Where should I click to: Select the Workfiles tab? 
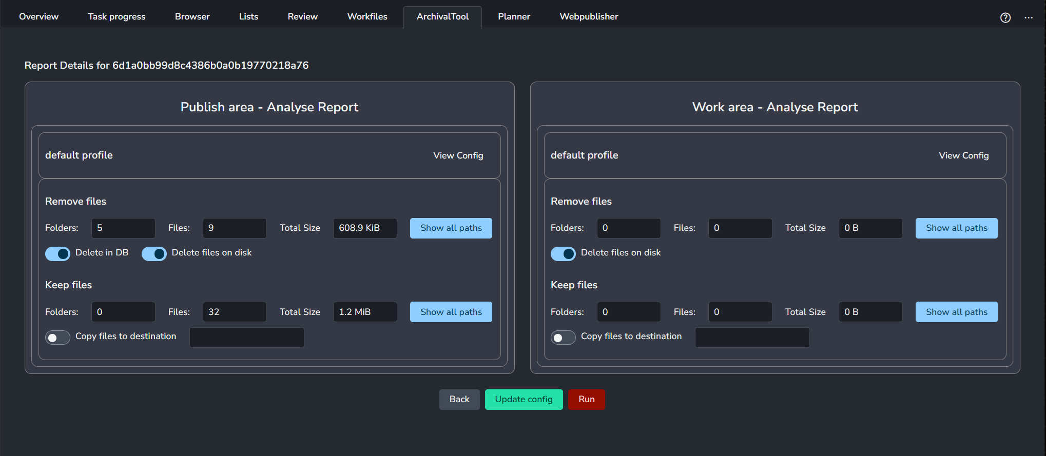[367, 16]
